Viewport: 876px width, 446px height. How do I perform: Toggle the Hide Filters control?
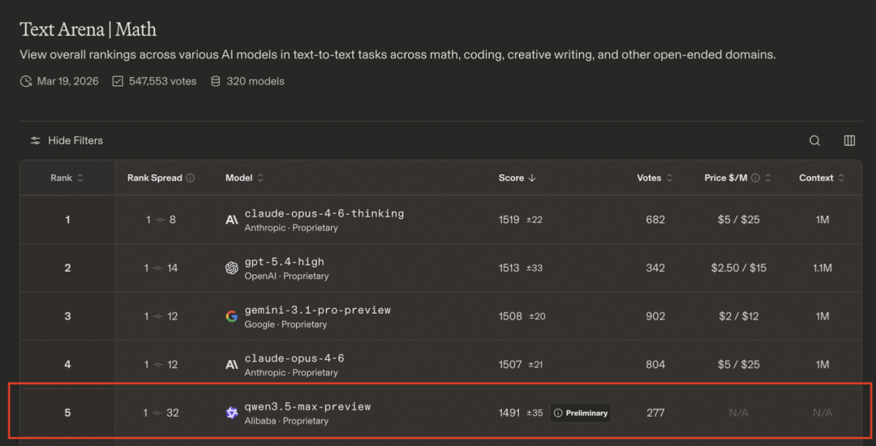[67, 140]
